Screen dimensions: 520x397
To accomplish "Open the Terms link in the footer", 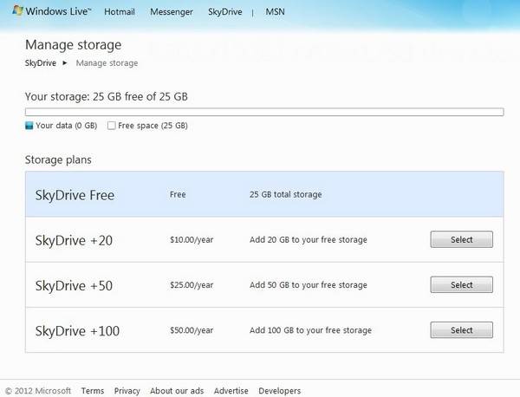I will click(93, 391).
